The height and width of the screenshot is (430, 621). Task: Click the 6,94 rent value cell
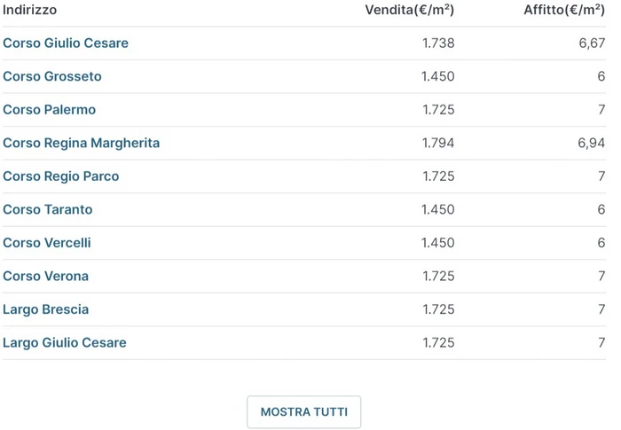coord(592,143)
